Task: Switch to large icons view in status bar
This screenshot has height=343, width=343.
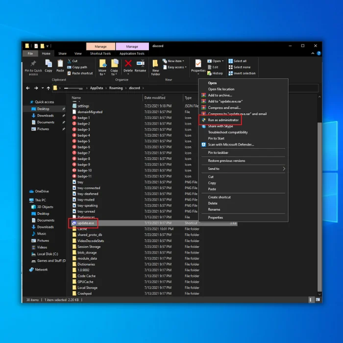Action: click(318, 300)
